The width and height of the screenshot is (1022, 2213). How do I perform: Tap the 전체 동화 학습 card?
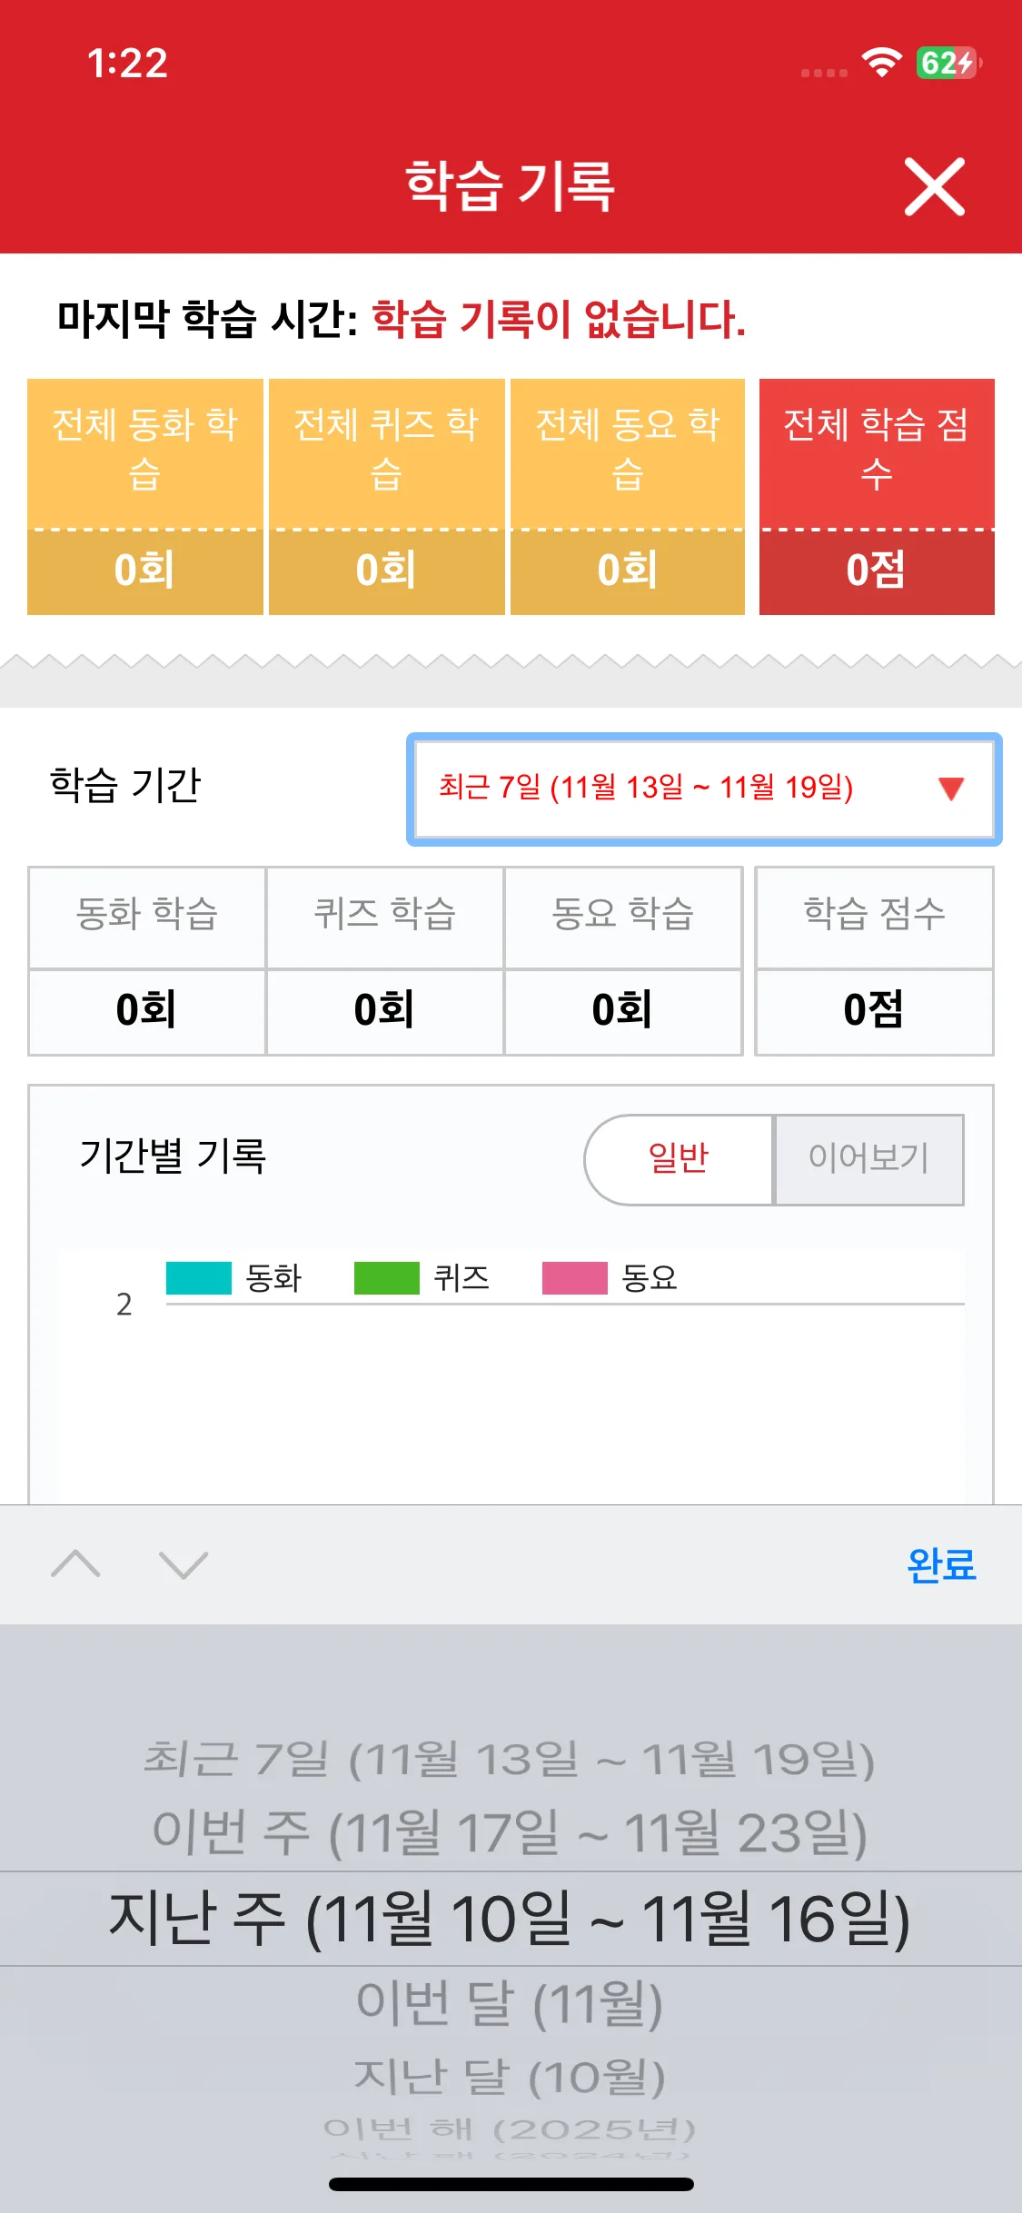pos(145,496)
